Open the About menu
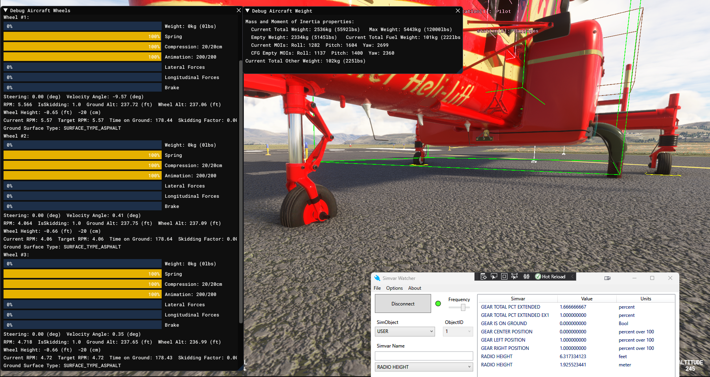Screen dimensions: 710x377 tap(415, 288)
